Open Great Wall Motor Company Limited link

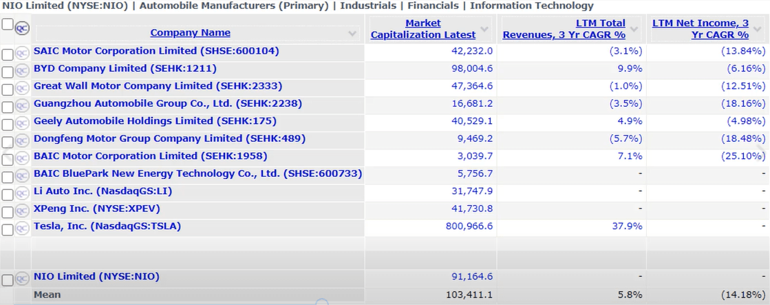pyautogui.click(x=158, y=86)
